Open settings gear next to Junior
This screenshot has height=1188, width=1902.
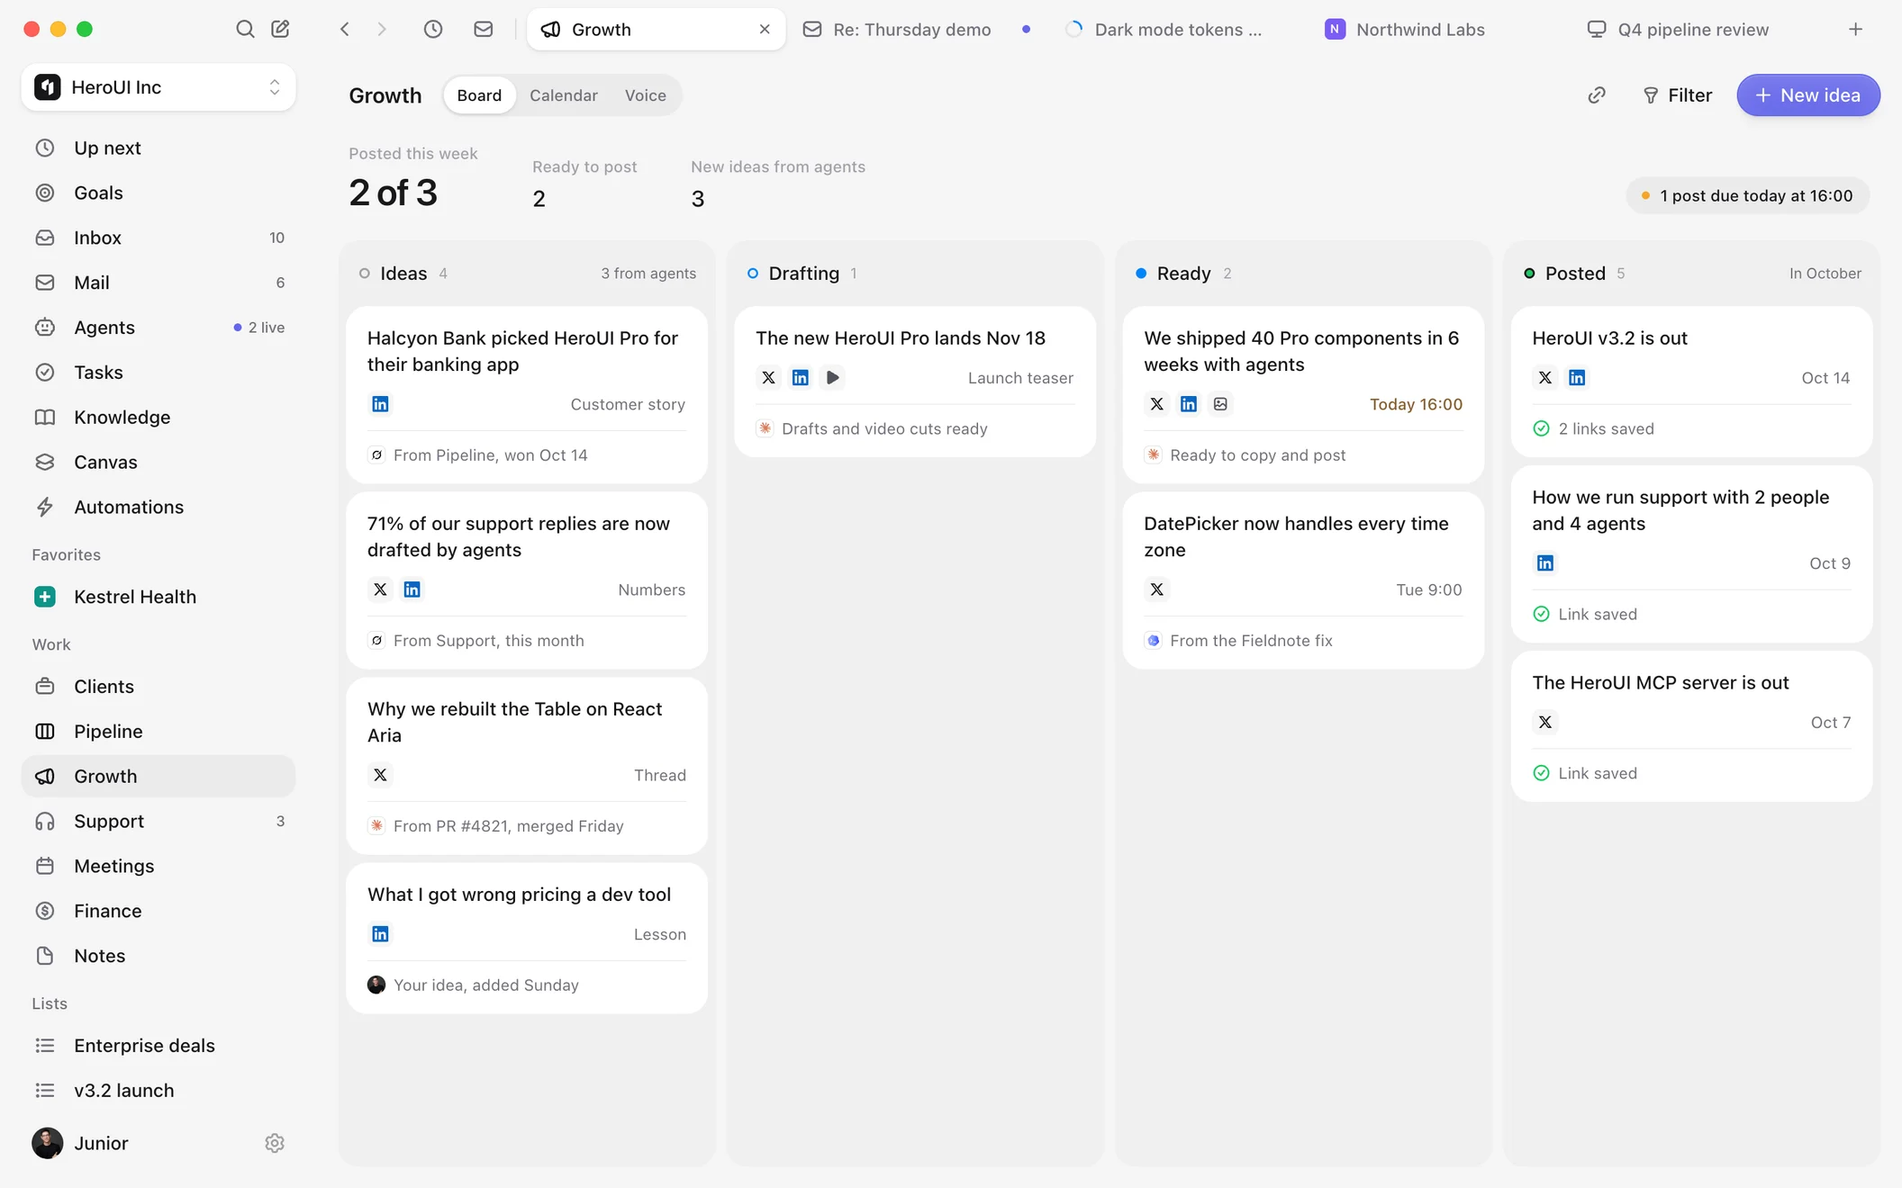[x=275, y=1143]
